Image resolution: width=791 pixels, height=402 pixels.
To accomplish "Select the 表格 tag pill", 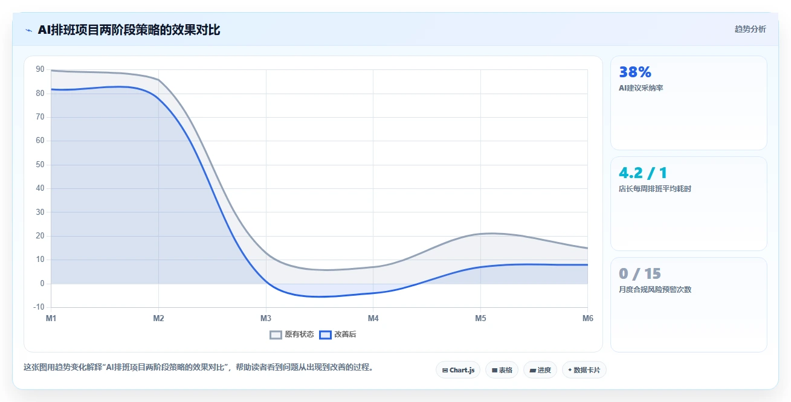I will 502,370.
